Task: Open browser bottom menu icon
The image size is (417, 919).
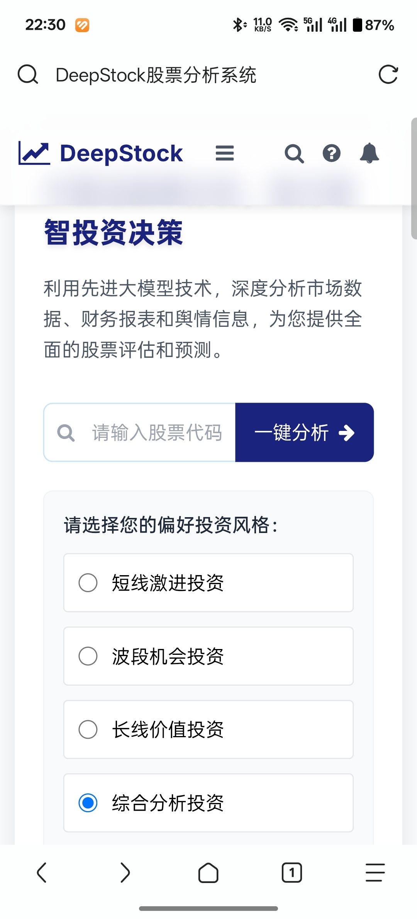Action: pos(375,873)
